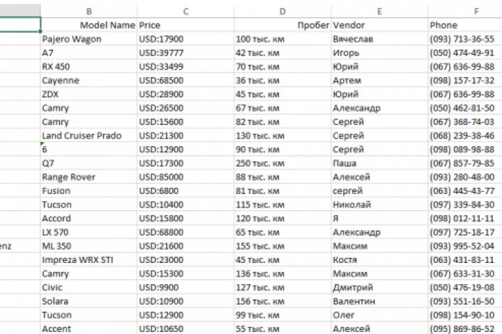502x334 pixels.
Task: Select column C header
Action: pyautogui.click(x=185, y=11)
